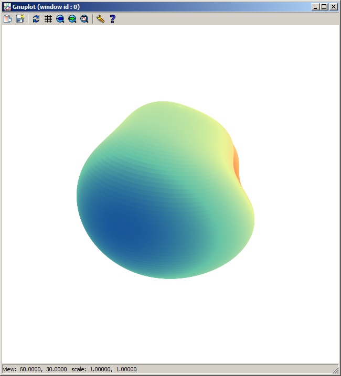Open terminal configuration wrench icon
341x376 pixels.
pos(100,19)
